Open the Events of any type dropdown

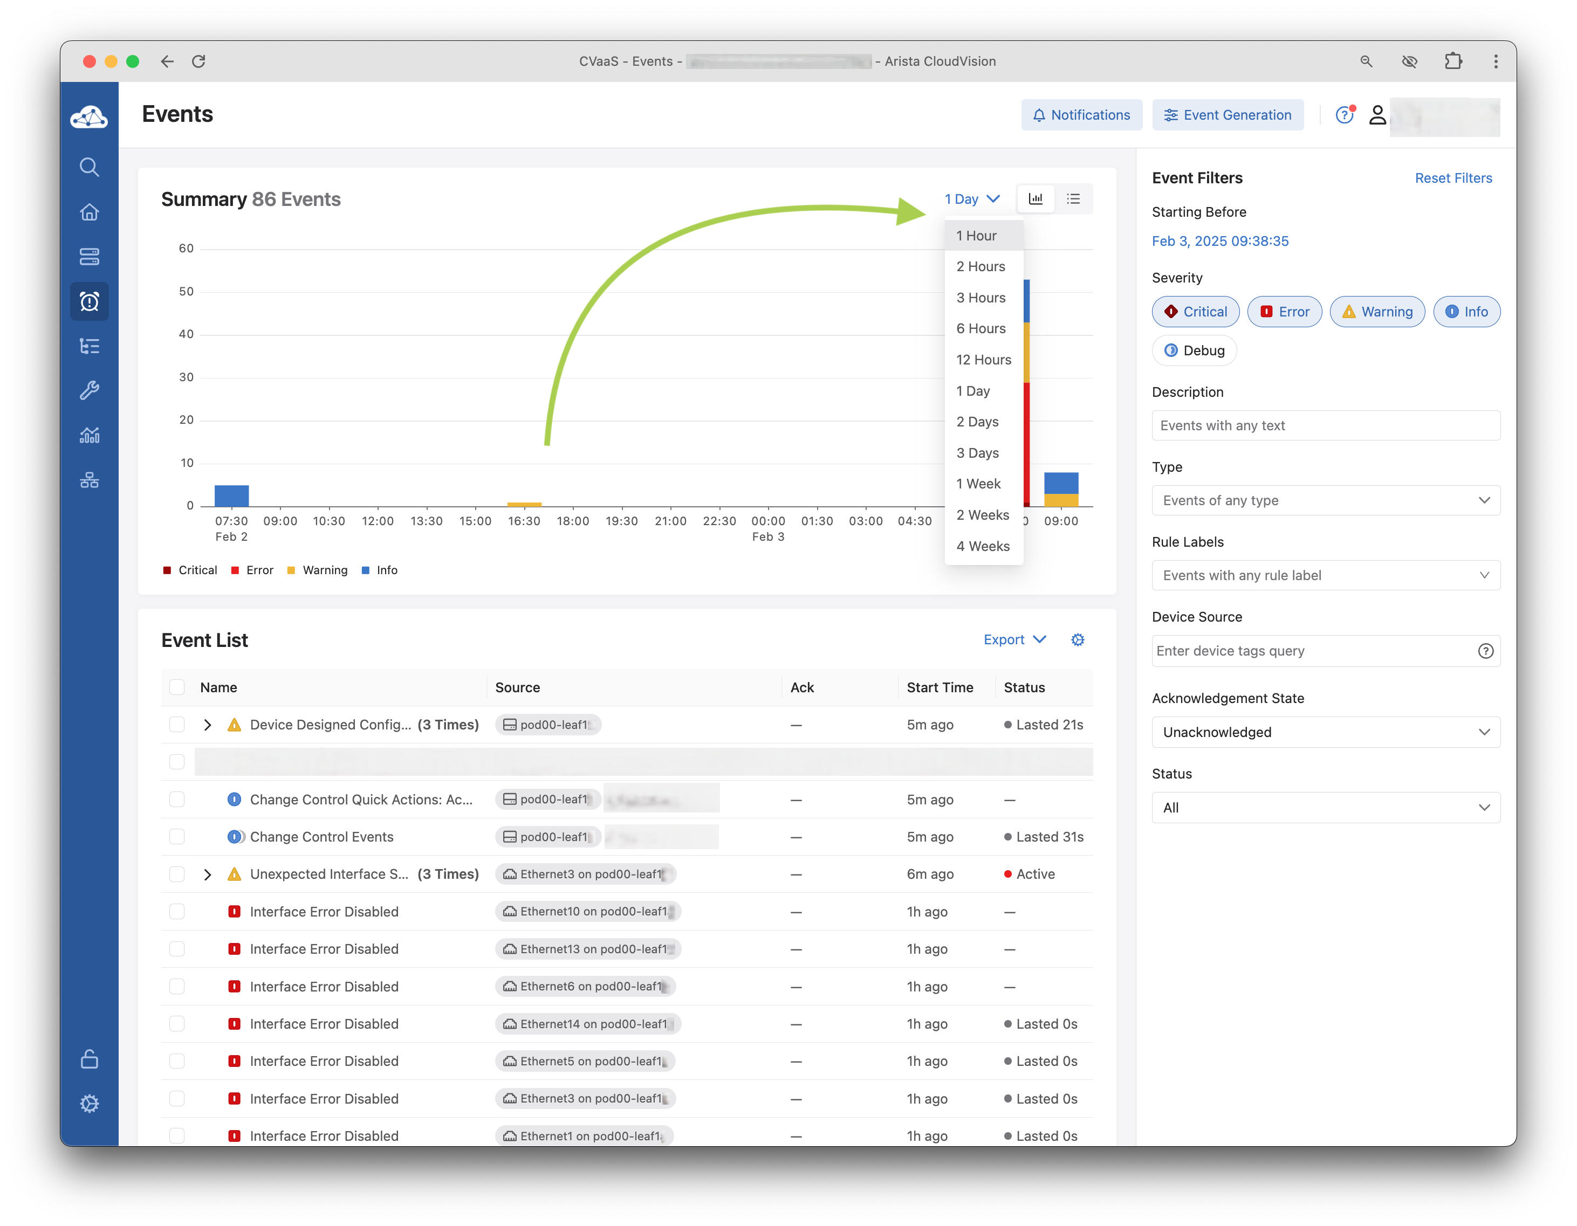pos(1325,501)
